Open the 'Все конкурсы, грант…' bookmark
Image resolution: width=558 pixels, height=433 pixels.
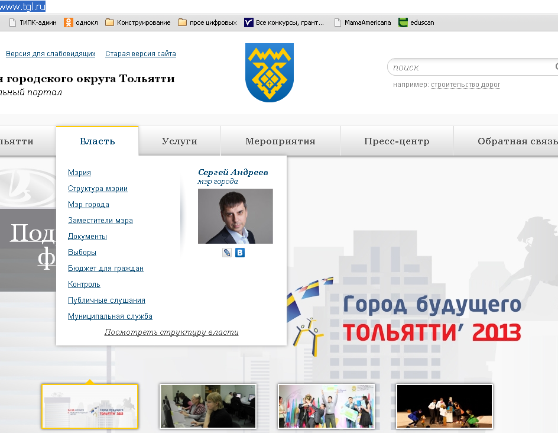[284, 22]
